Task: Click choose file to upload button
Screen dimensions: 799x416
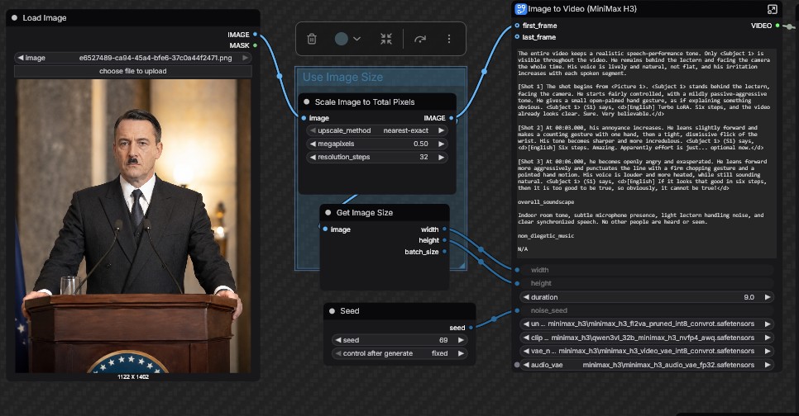Action: coord(133,71)
